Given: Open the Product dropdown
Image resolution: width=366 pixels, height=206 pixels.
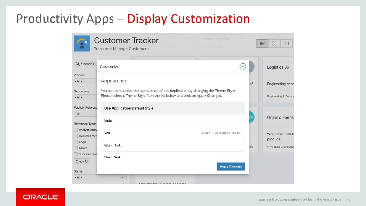Looking at the screenshot, I should (85, 81).
